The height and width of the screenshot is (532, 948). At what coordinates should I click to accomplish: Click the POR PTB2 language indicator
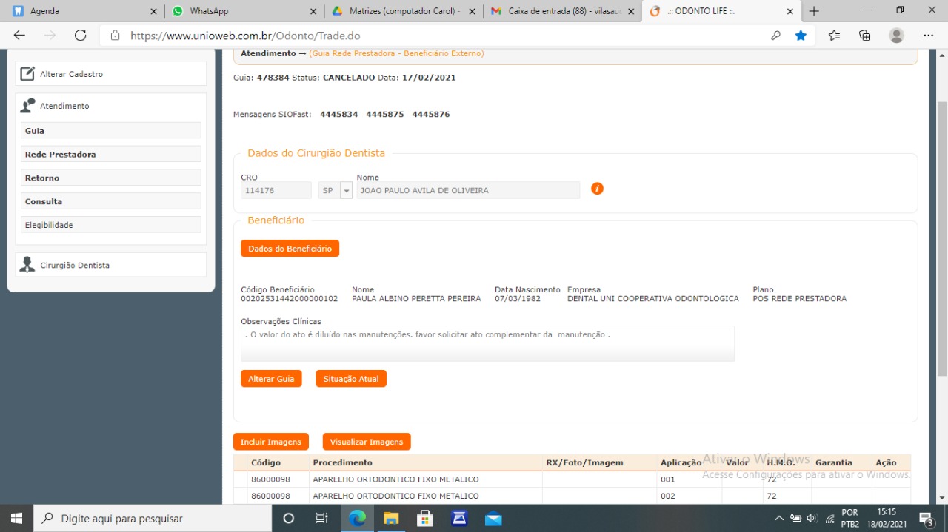tap(850, 518)
